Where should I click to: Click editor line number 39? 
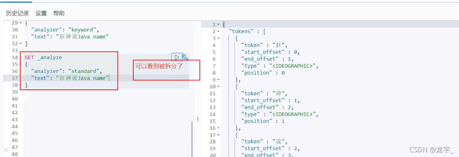(14, 92)
